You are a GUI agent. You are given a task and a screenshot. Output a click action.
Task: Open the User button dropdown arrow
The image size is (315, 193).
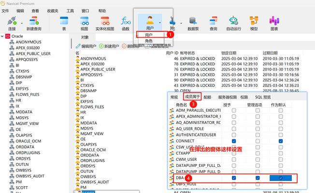tap(160, 23)
